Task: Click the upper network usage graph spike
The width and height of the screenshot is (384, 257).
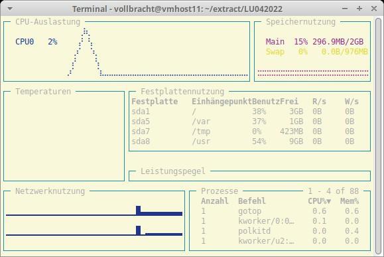Action: 138,211
